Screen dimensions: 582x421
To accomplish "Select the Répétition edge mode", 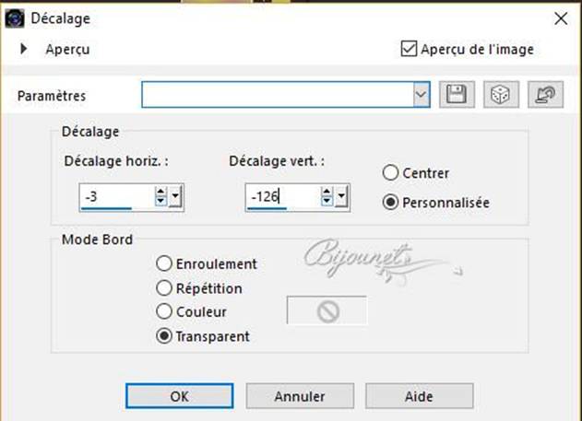I will (x=164, y=287).
